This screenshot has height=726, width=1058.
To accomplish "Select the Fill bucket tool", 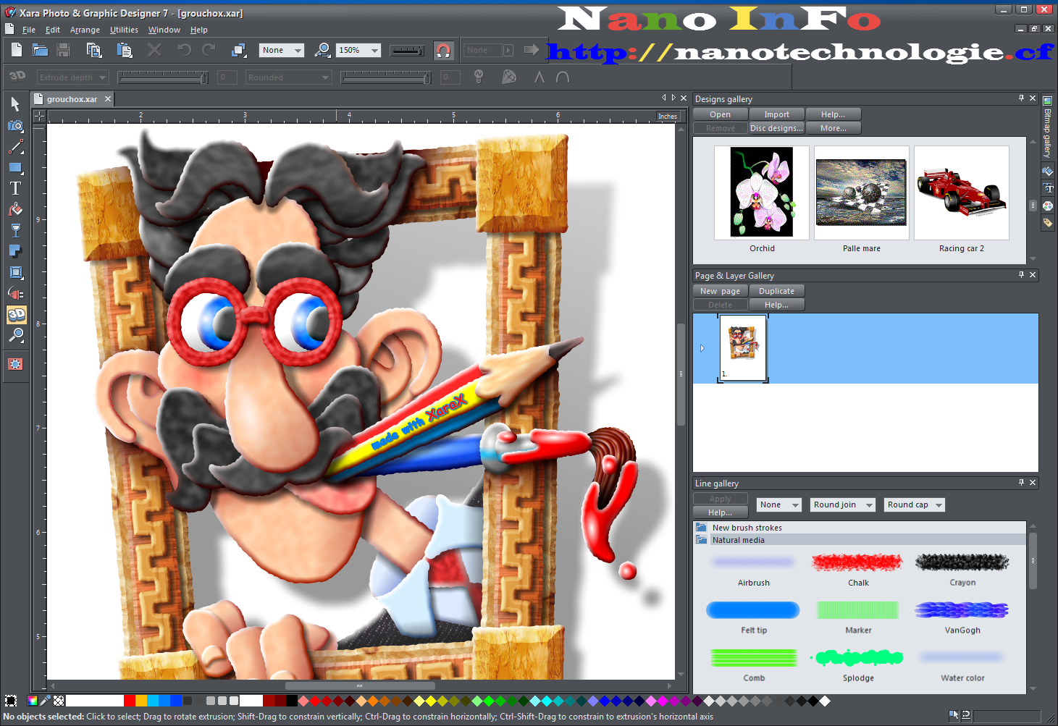I will (x=15, y=209).
